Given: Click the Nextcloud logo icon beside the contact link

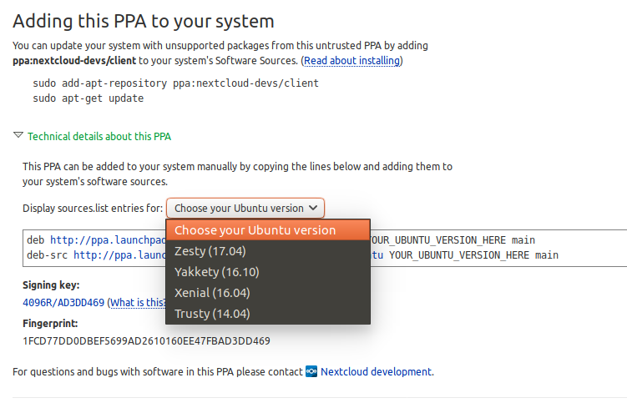Looking at the screenshot, I should click(x=311, y=371).
